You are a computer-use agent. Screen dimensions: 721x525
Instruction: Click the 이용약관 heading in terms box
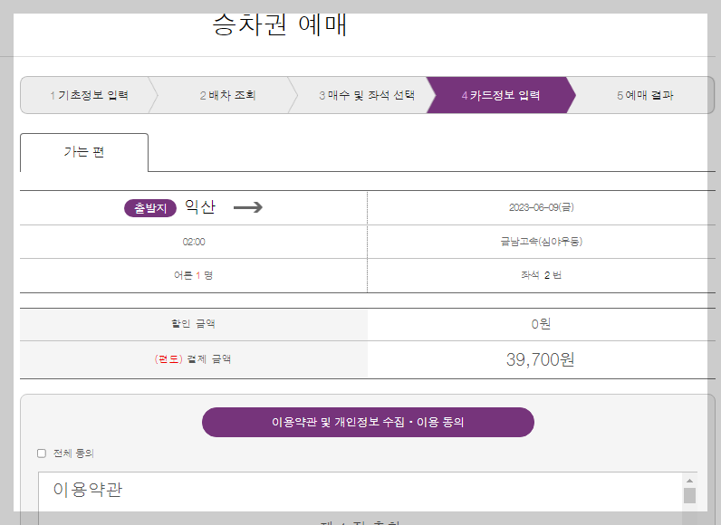coord(88,490)
